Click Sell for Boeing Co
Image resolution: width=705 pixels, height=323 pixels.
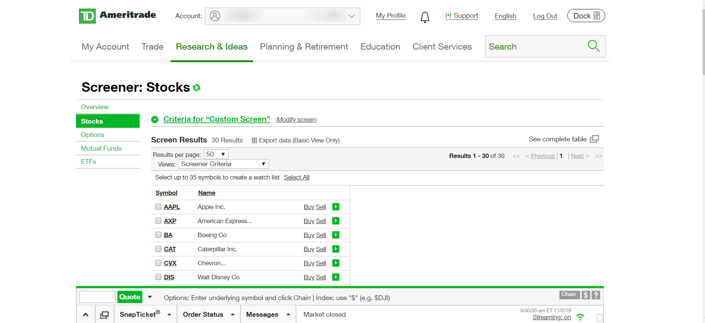click(x=321, y=235)
